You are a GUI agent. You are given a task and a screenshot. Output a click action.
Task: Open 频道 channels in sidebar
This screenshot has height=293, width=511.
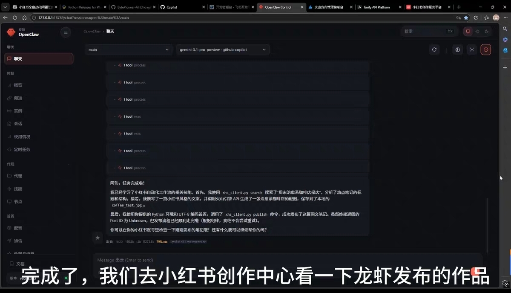tap(38, 98)
